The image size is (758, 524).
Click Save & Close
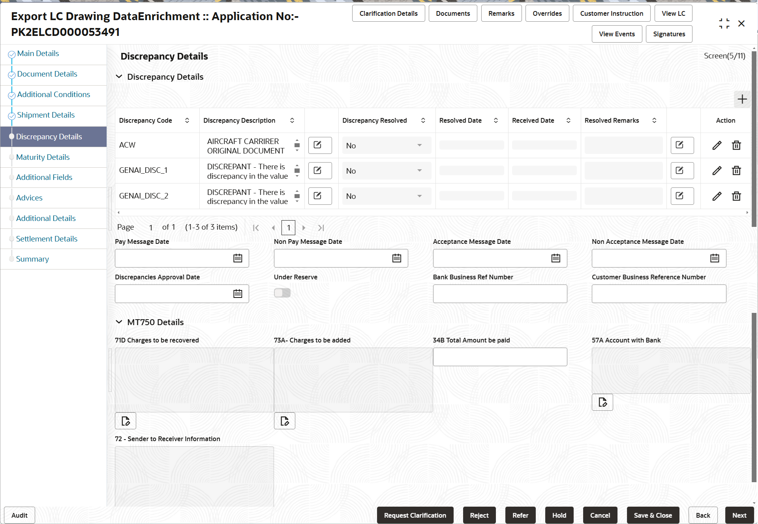coord(653,515)
